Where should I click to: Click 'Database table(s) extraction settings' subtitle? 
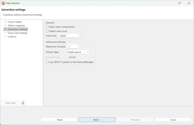pyautogui.click(x=23, y=15)
